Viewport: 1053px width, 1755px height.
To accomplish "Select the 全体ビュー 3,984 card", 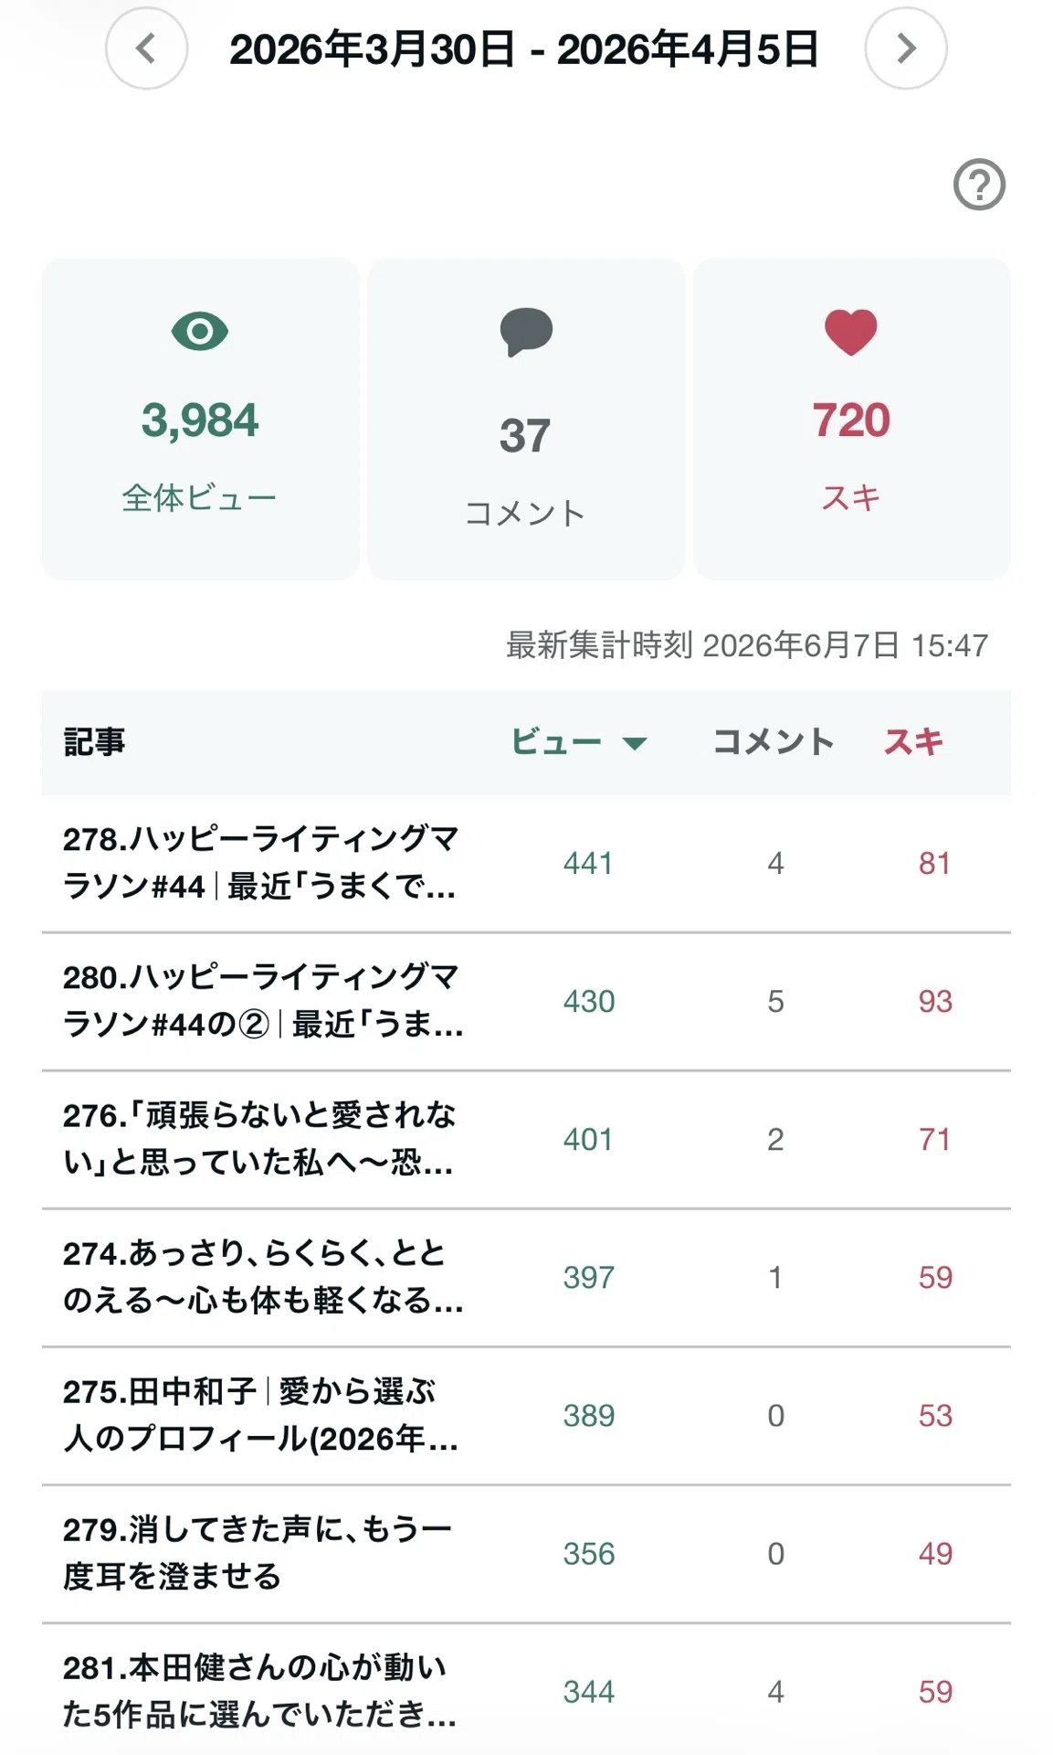I will [200, 419].
